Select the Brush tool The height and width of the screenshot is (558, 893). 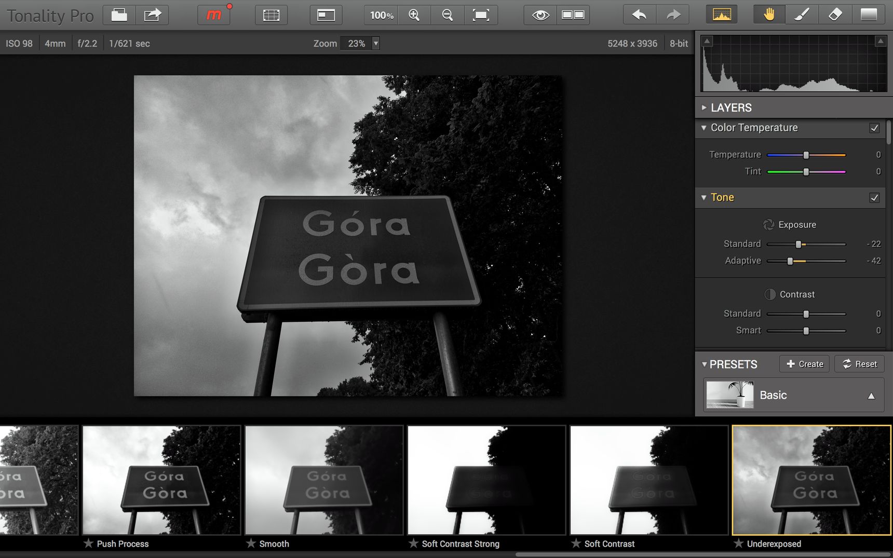click(x=802, y=15)
